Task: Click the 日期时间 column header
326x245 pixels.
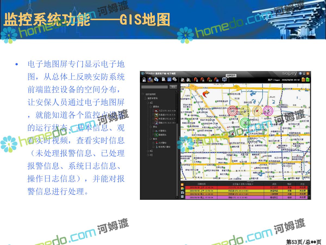Action: (x=201, y=184)
